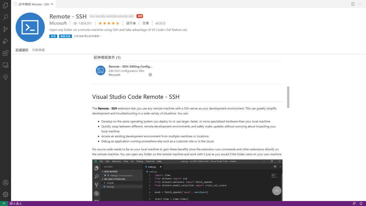
Task: Open the License (授權) link
Action: [146, 23]
